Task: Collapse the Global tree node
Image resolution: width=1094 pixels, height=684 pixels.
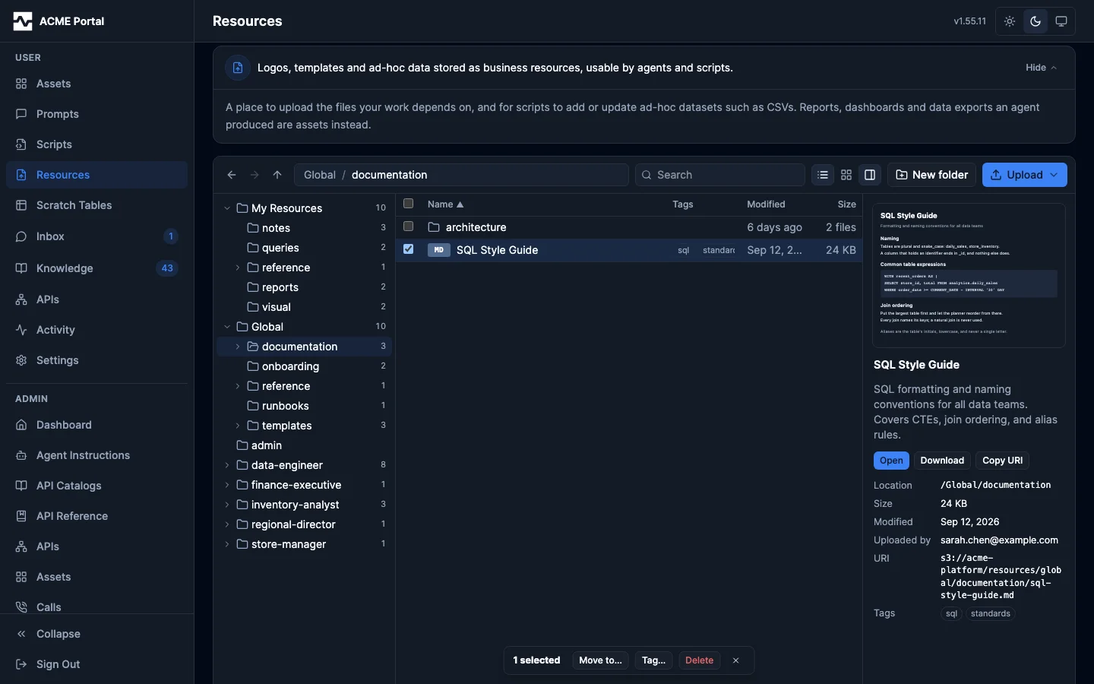Action: click(x=227, y=327)
